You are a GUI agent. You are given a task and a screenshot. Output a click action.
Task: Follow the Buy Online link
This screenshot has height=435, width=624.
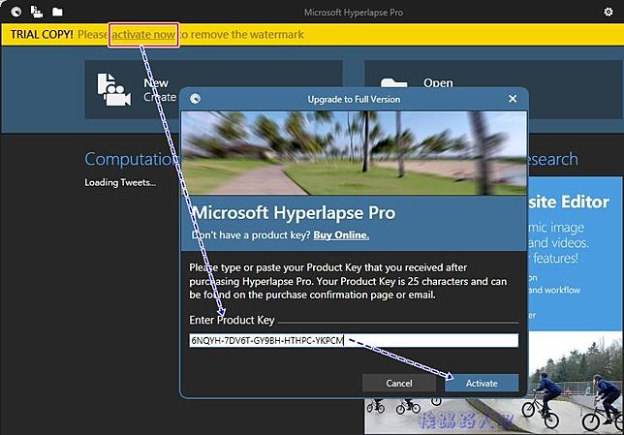pos(341,235)
